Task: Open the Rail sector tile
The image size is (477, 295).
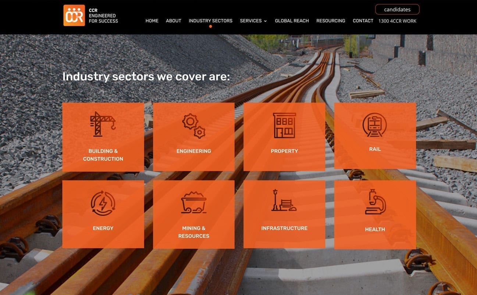Action: (x=375, y=149)
